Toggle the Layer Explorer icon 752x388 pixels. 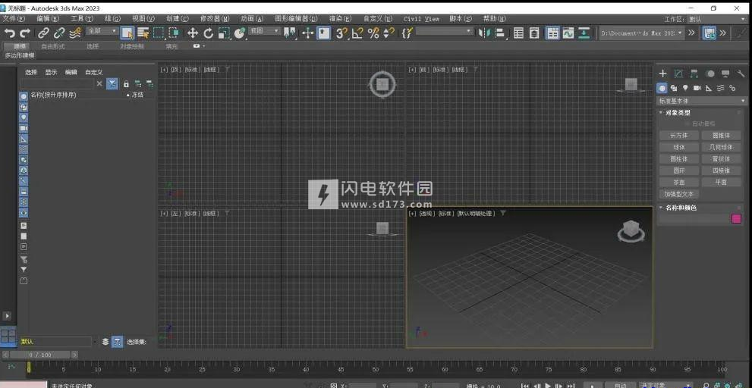click(x=534, y=33)
